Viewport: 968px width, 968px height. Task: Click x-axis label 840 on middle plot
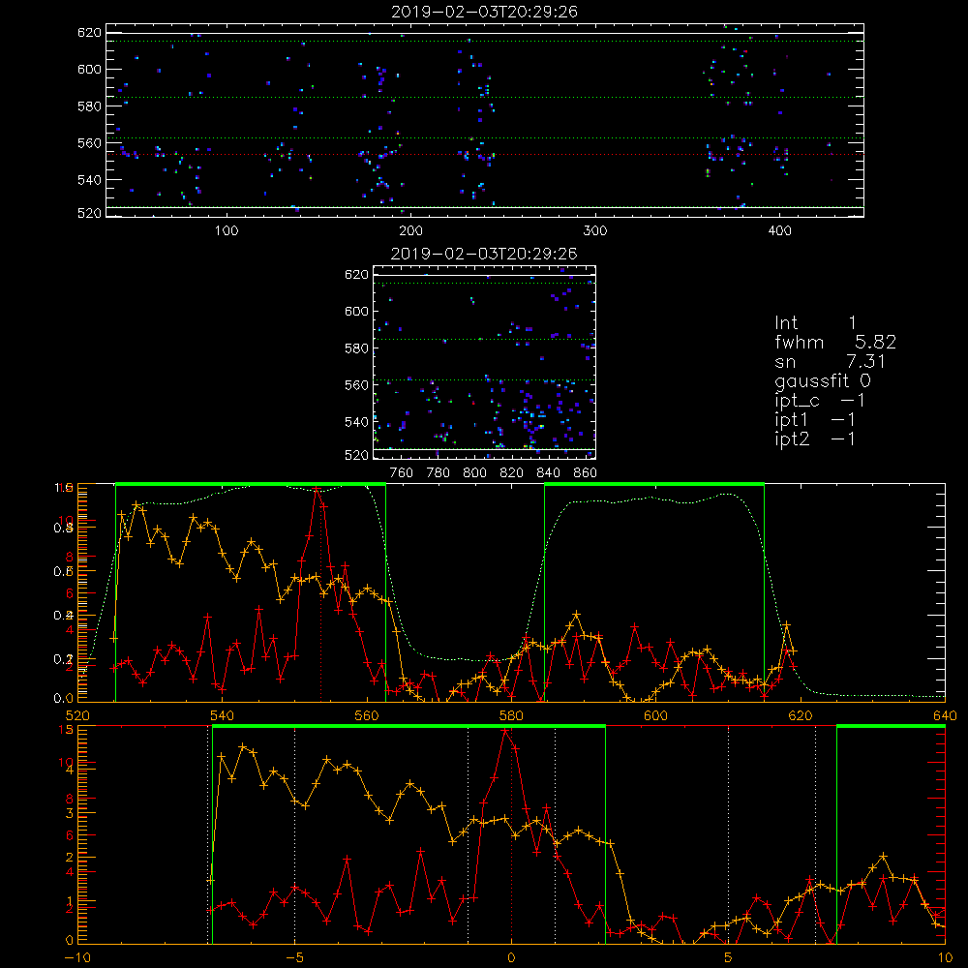pyautogui.click(x=548, y=473)
